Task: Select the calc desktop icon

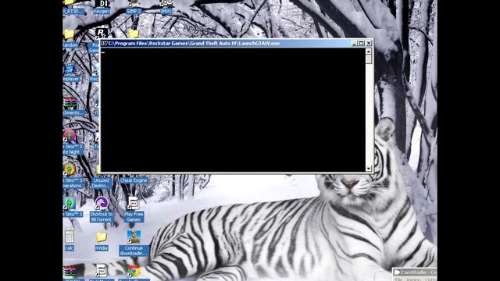Action: pos(70,241)
